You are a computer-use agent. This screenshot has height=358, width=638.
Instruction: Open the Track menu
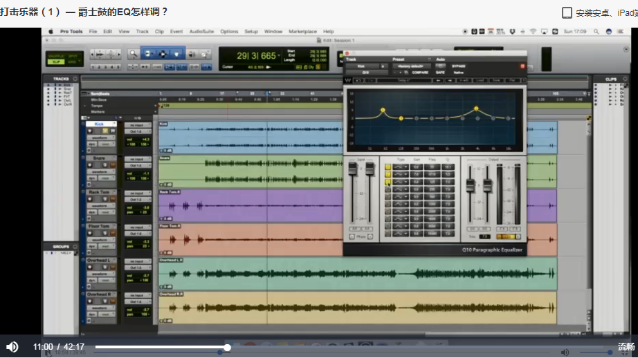tap(142, 31)
